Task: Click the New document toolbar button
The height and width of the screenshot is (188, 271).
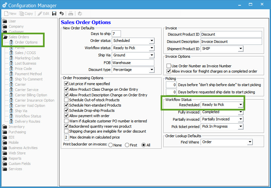Action: point(10,14)
